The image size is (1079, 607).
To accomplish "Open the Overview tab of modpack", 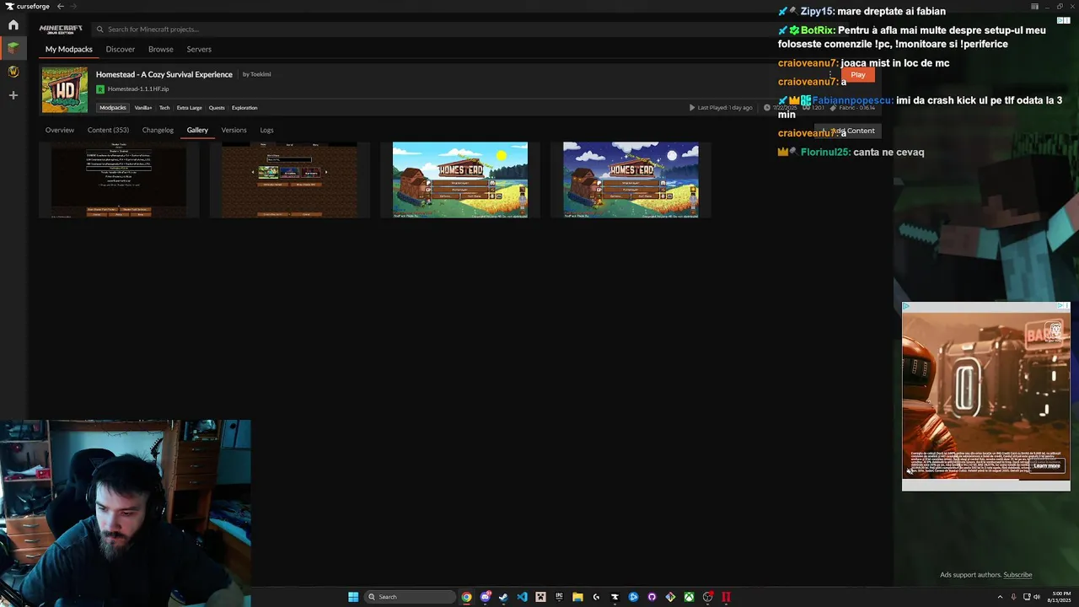I will point(60,131).
